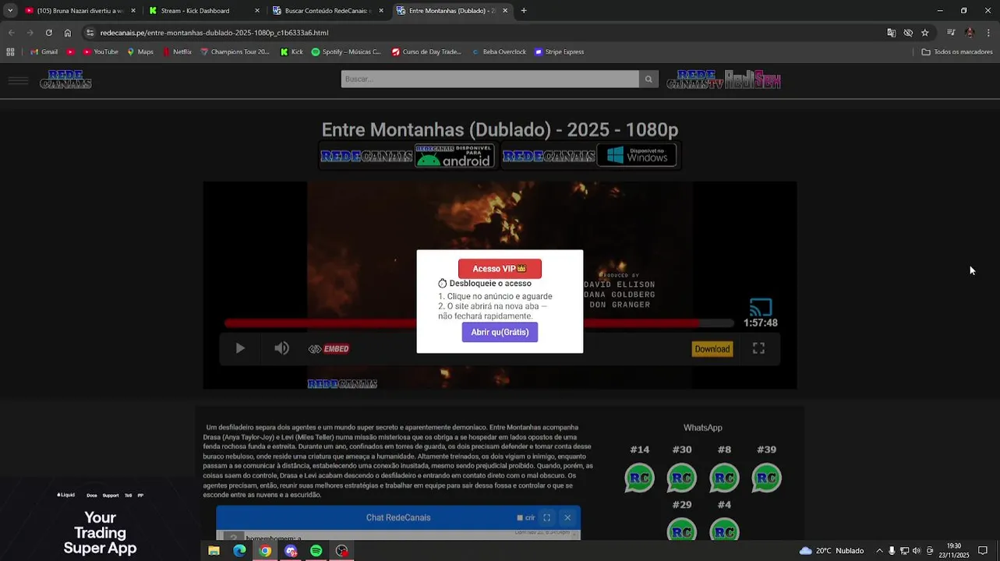The image size is (1000, 561).
Task: Click the Abrir (Grátis) purple button
Action: click(500, 332)
